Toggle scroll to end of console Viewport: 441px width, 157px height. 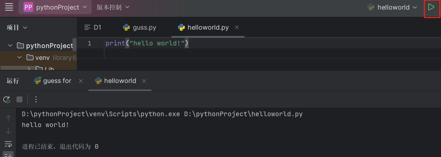(8, 154)
